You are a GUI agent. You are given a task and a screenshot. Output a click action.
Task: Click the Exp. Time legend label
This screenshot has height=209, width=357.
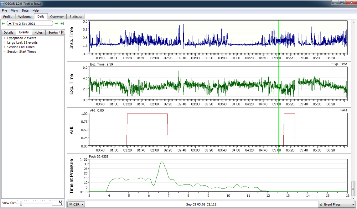(339, 64)
